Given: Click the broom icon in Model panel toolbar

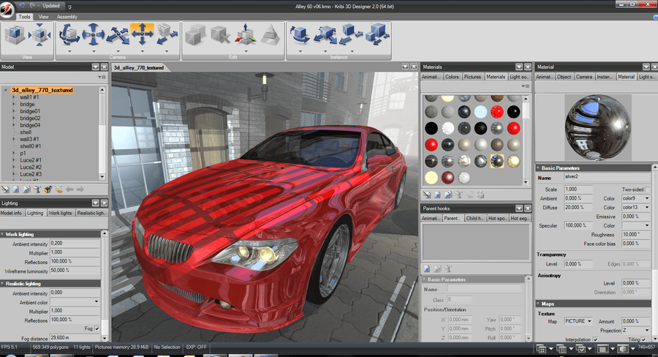Looking at the screenshot, I should point(58,190).
